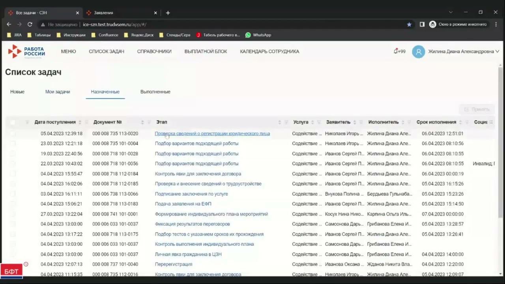Open filter icon for Дата поступления column

point(86,122)
